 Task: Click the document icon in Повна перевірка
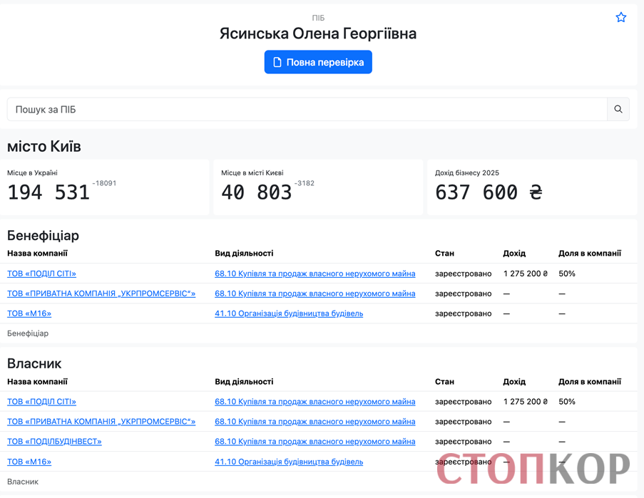(277, 62)
